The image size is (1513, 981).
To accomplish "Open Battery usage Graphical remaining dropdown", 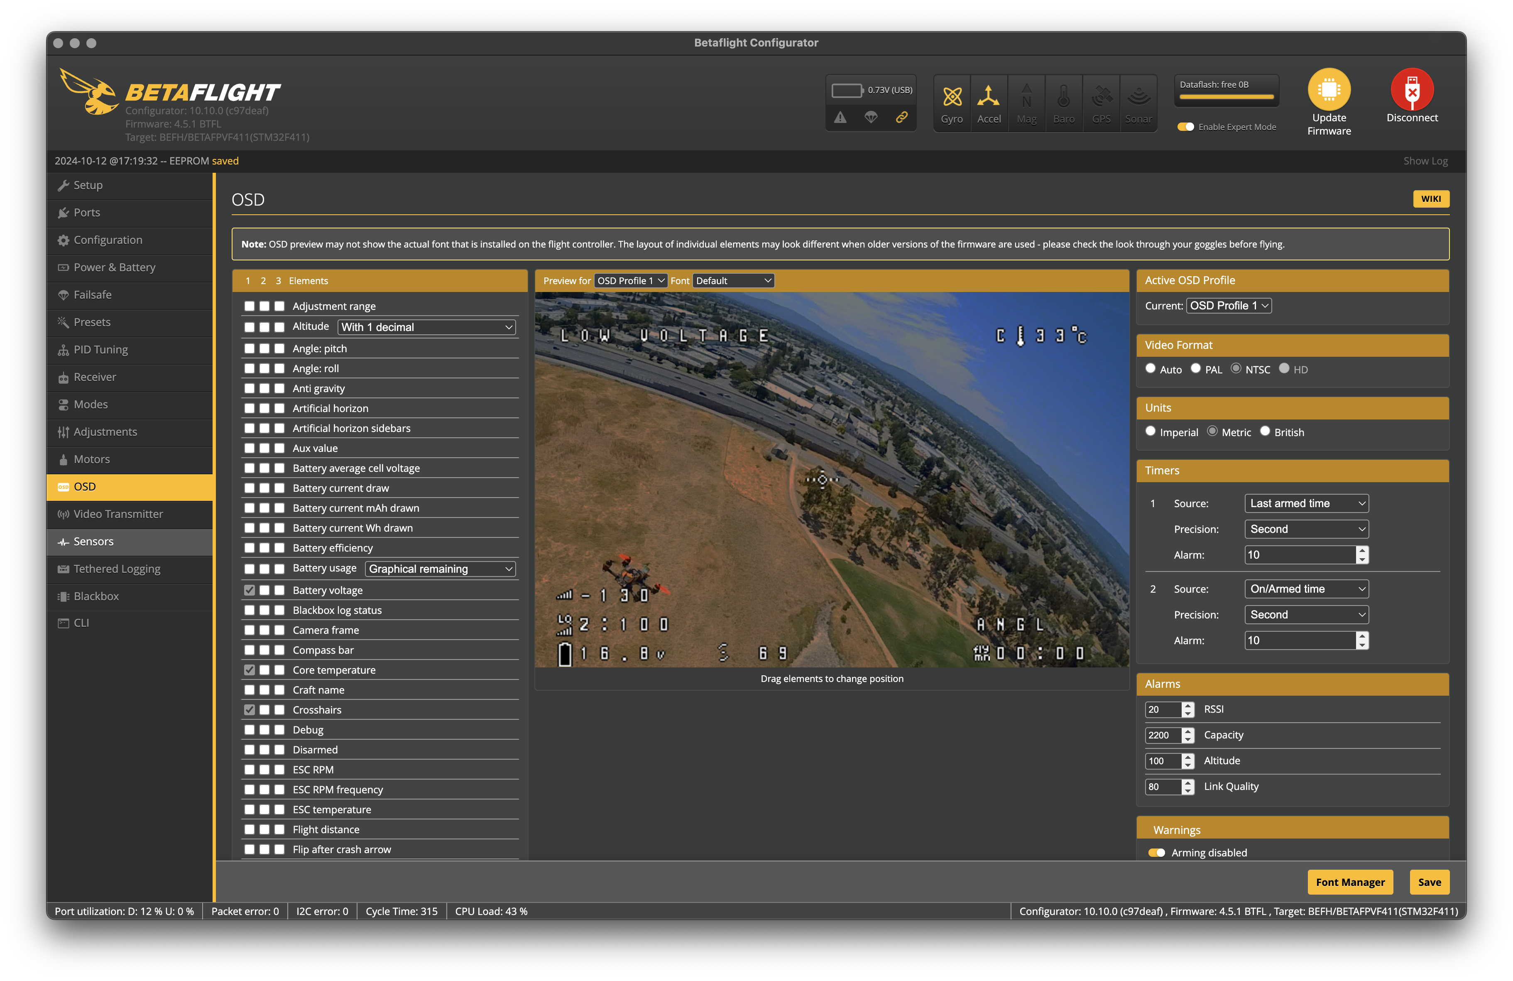I will click(x=441, y=569).
